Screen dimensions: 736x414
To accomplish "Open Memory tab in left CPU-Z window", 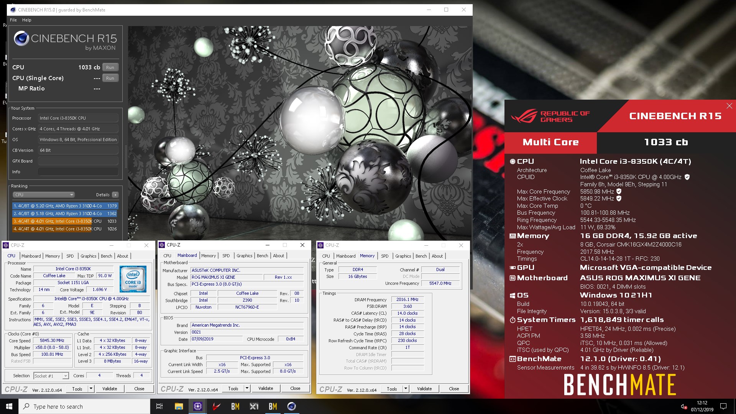I will click(53, 256).
